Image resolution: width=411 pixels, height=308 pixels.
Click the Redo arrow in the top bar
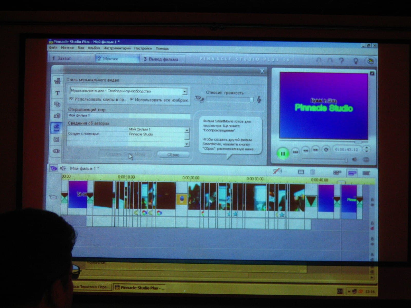pyautogui.click(x=330, y=61)
